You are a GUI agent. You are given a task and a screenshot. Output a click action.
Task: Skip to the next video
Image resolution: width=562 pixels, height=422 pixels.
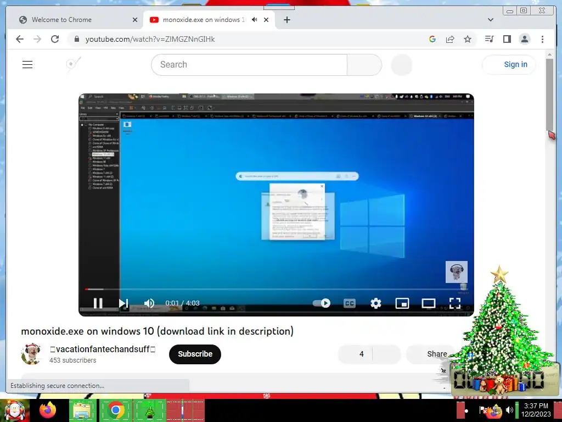(x=123, y=303)
